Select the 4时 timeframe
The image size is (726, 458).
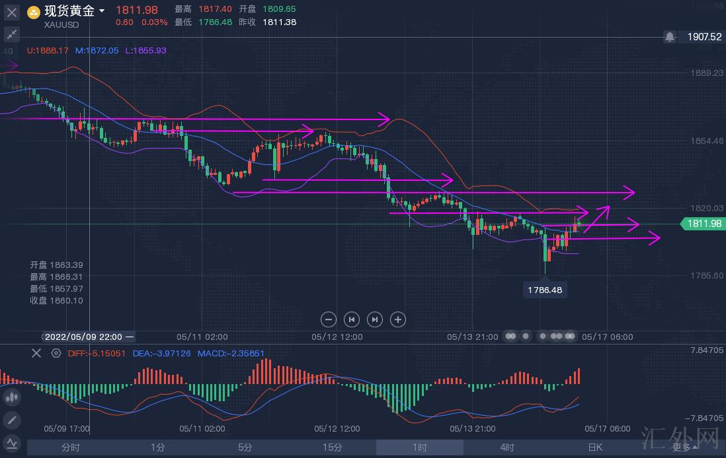coord(506,447)
